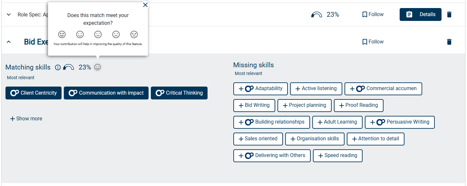Add Bid Writing to your skills
This screenshot has height=186, width=467.
(x=254, y=105)
